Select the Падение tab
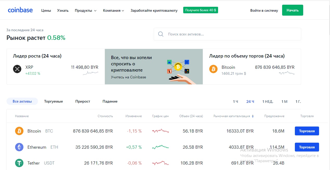330x170 pixels. pos(110,101)
